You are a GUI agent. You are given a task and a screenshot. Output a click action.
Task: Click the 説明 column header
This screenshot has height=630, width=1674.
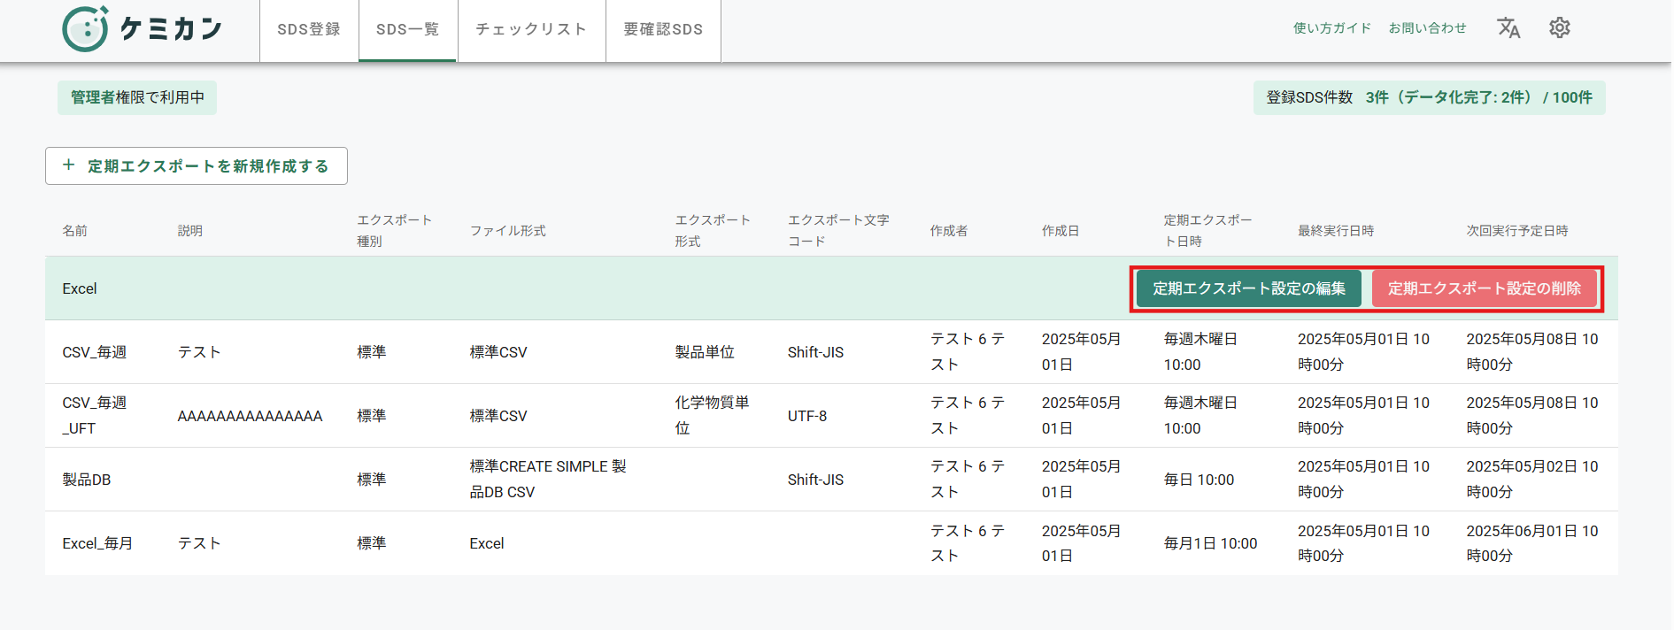pos(190,231)
